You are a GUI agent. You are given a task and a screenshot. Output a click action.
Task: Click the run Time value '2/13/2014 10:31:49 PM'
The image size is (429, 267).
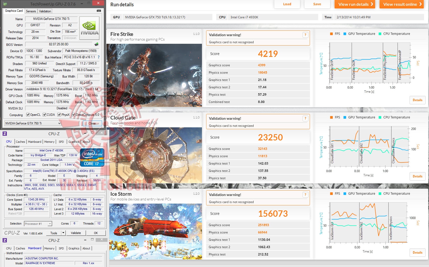[353, 17]
